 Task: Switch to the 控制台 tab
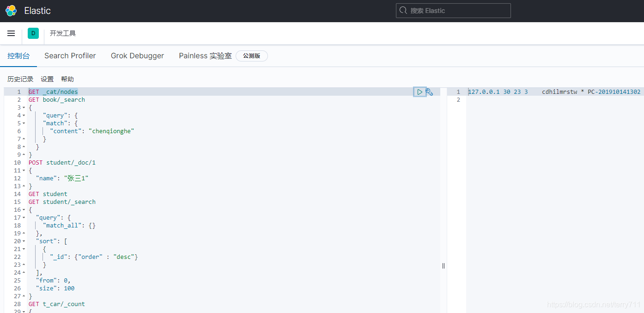pos(18,56)
